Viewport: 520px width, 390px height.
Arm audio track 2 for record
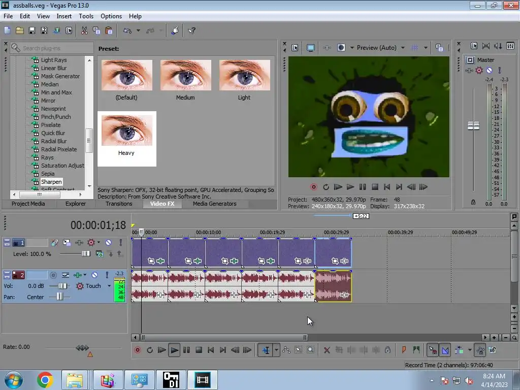53,275
